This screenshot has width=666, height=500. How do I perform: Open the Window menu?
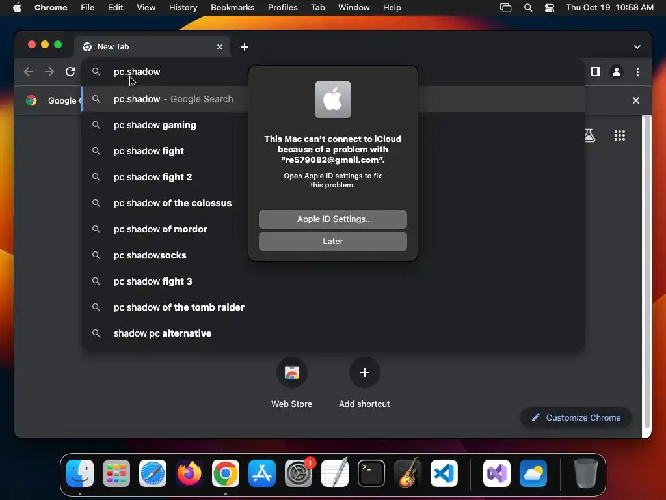coord(354,8)
